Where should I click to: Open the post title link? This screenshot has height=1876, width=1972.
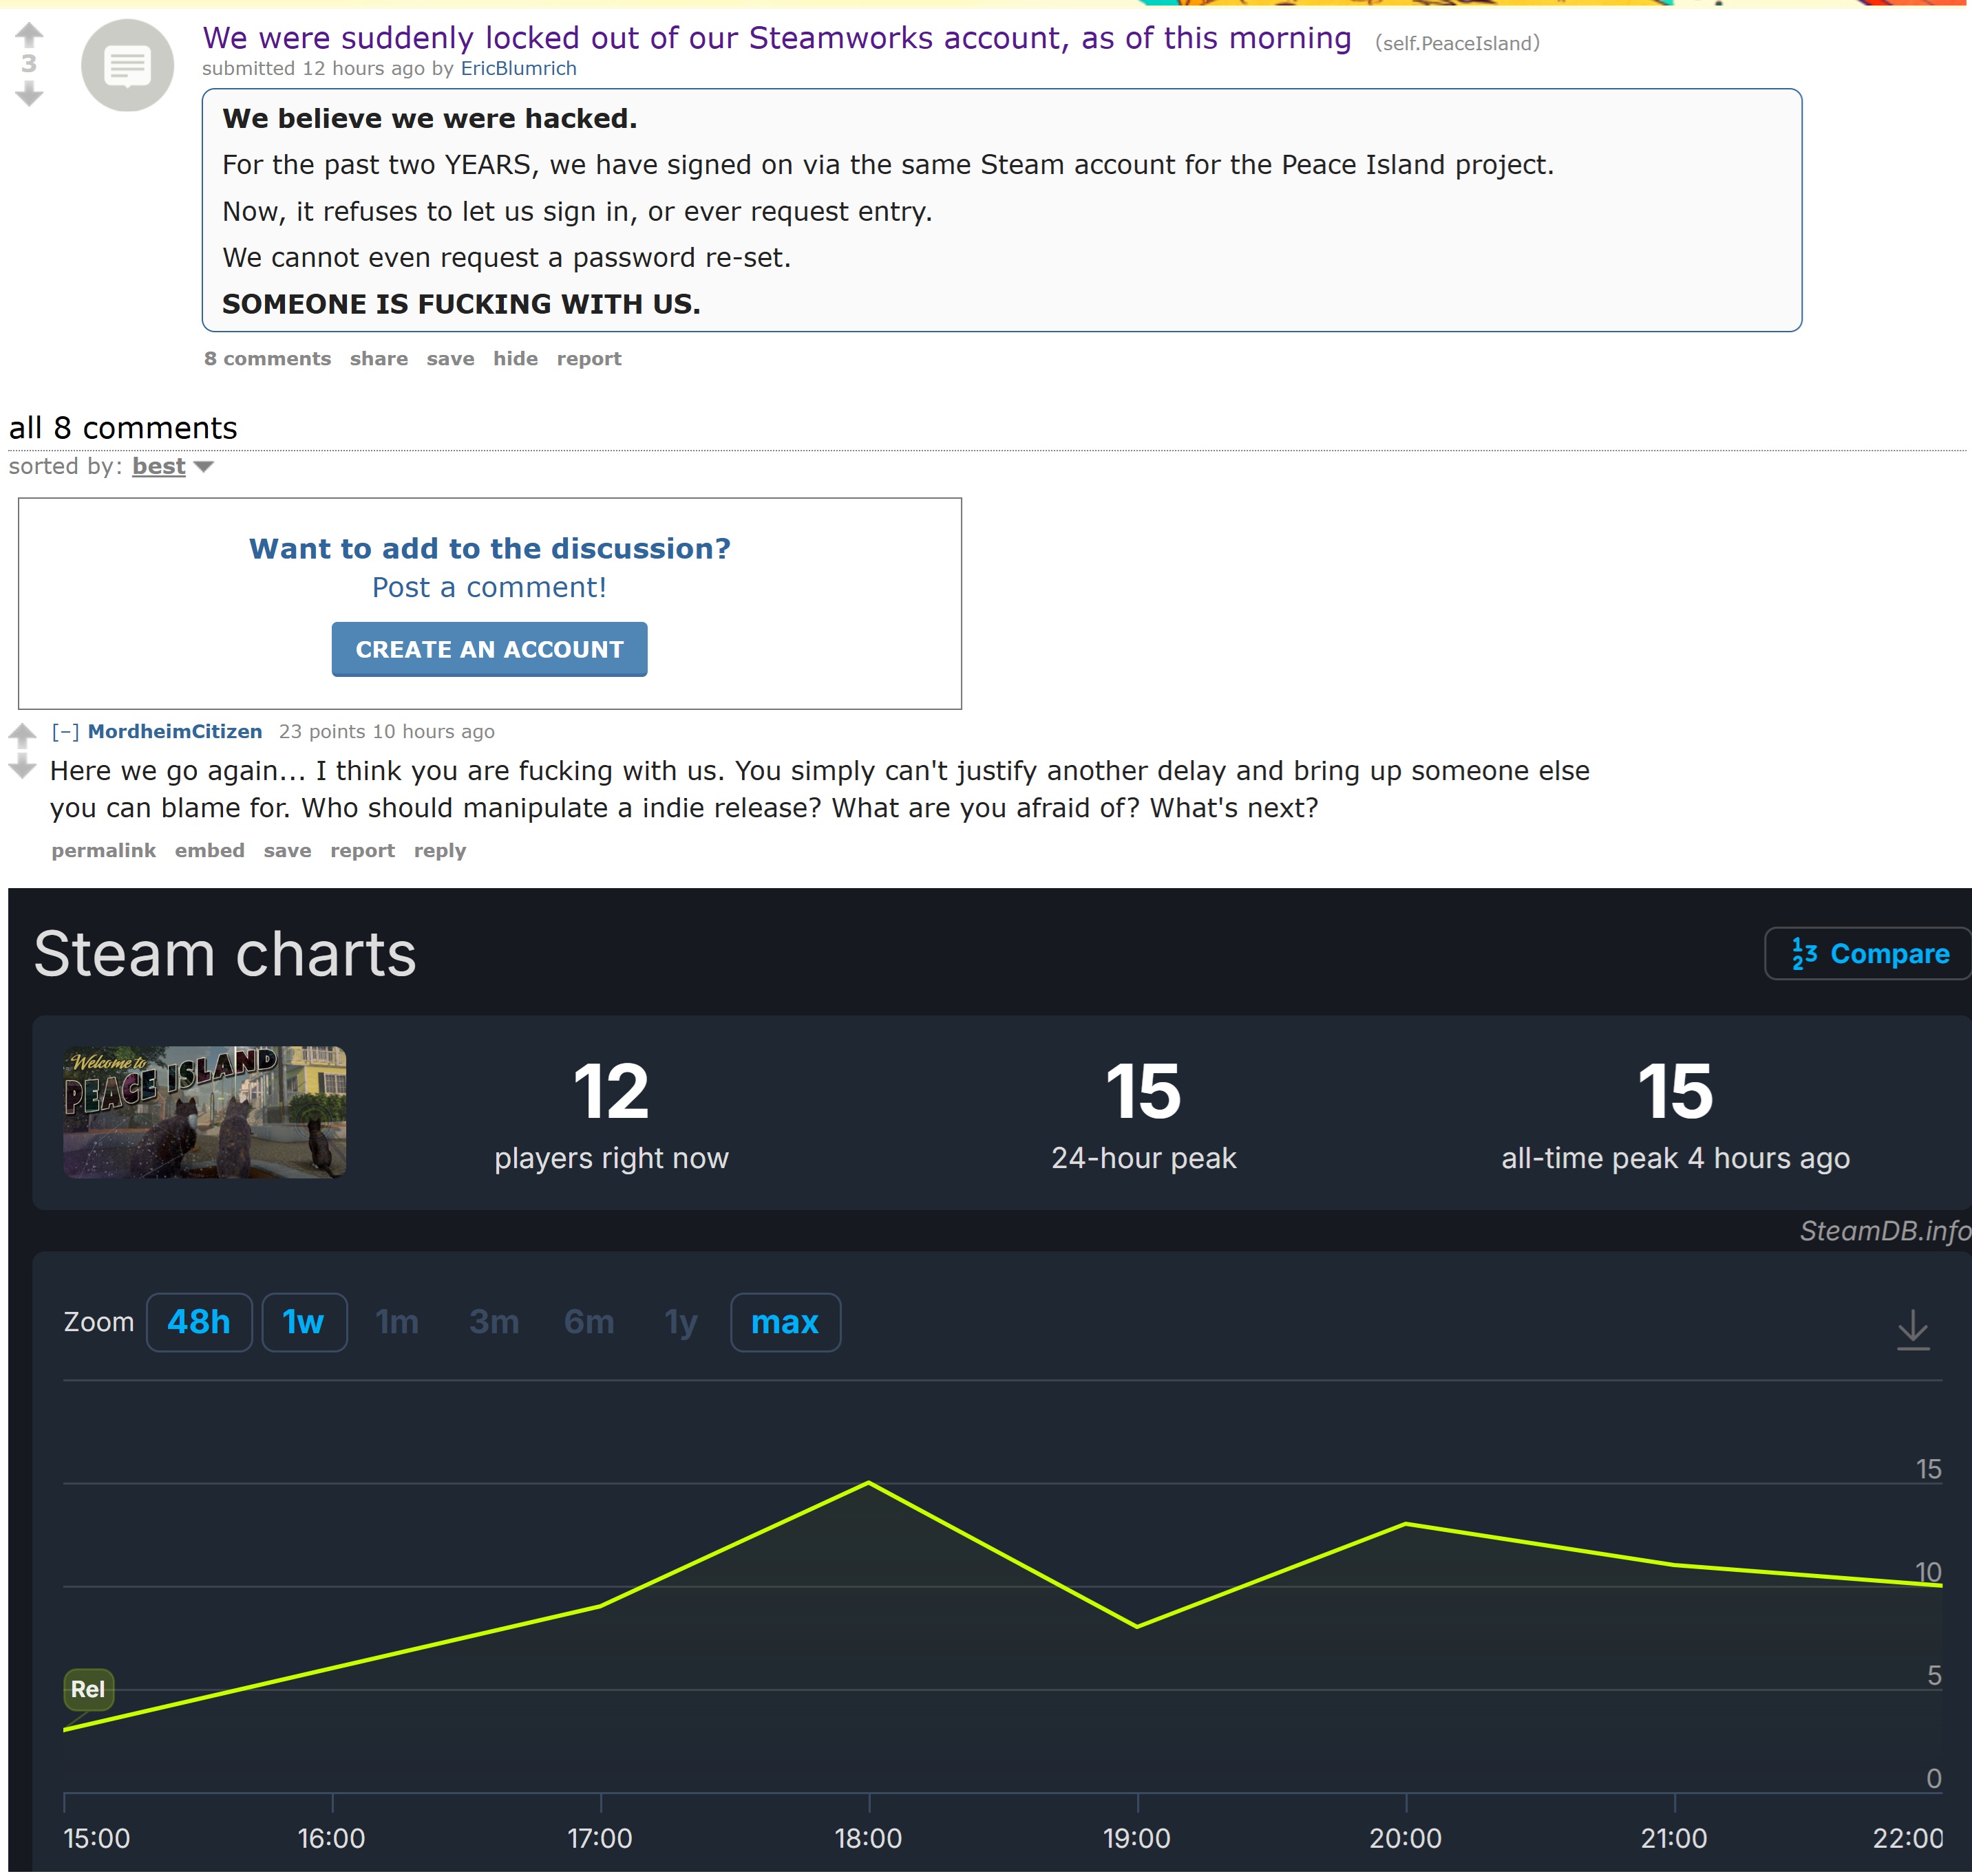pyautogui.click(x=776, y=38)
